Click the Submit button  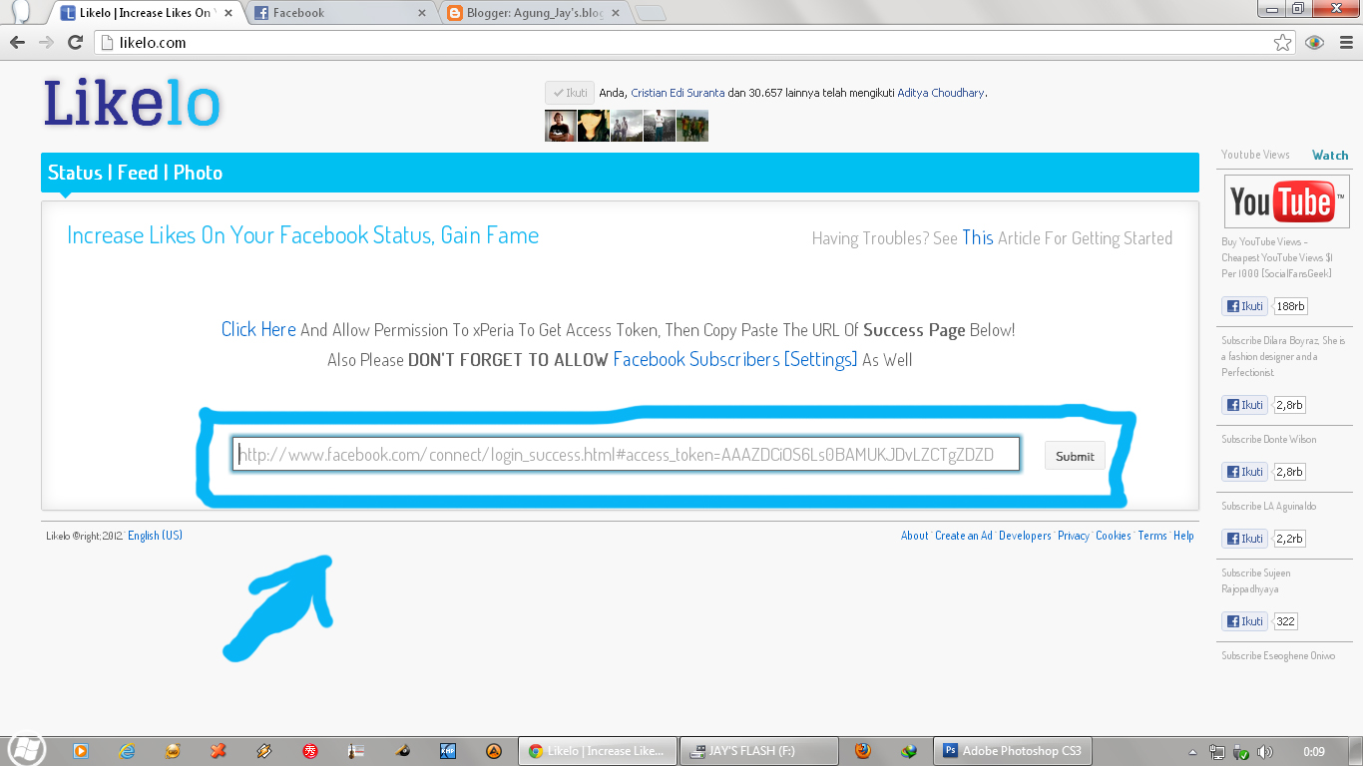(1075, 456)
